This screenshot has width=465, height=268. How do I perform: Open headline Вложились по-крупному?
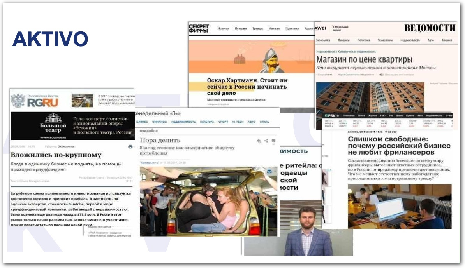pyautogui.click(x=56, y=155)
